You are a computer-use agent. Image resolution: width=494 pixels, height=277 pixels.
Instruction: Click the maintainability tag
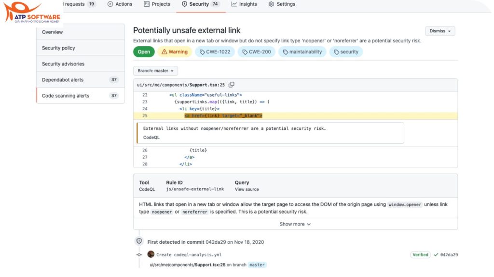coord(302,51)
